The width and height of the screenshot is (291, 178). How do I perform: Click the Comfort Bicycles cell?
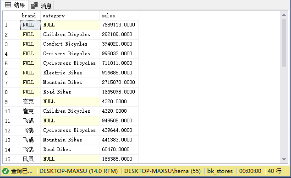coord(70,44)
